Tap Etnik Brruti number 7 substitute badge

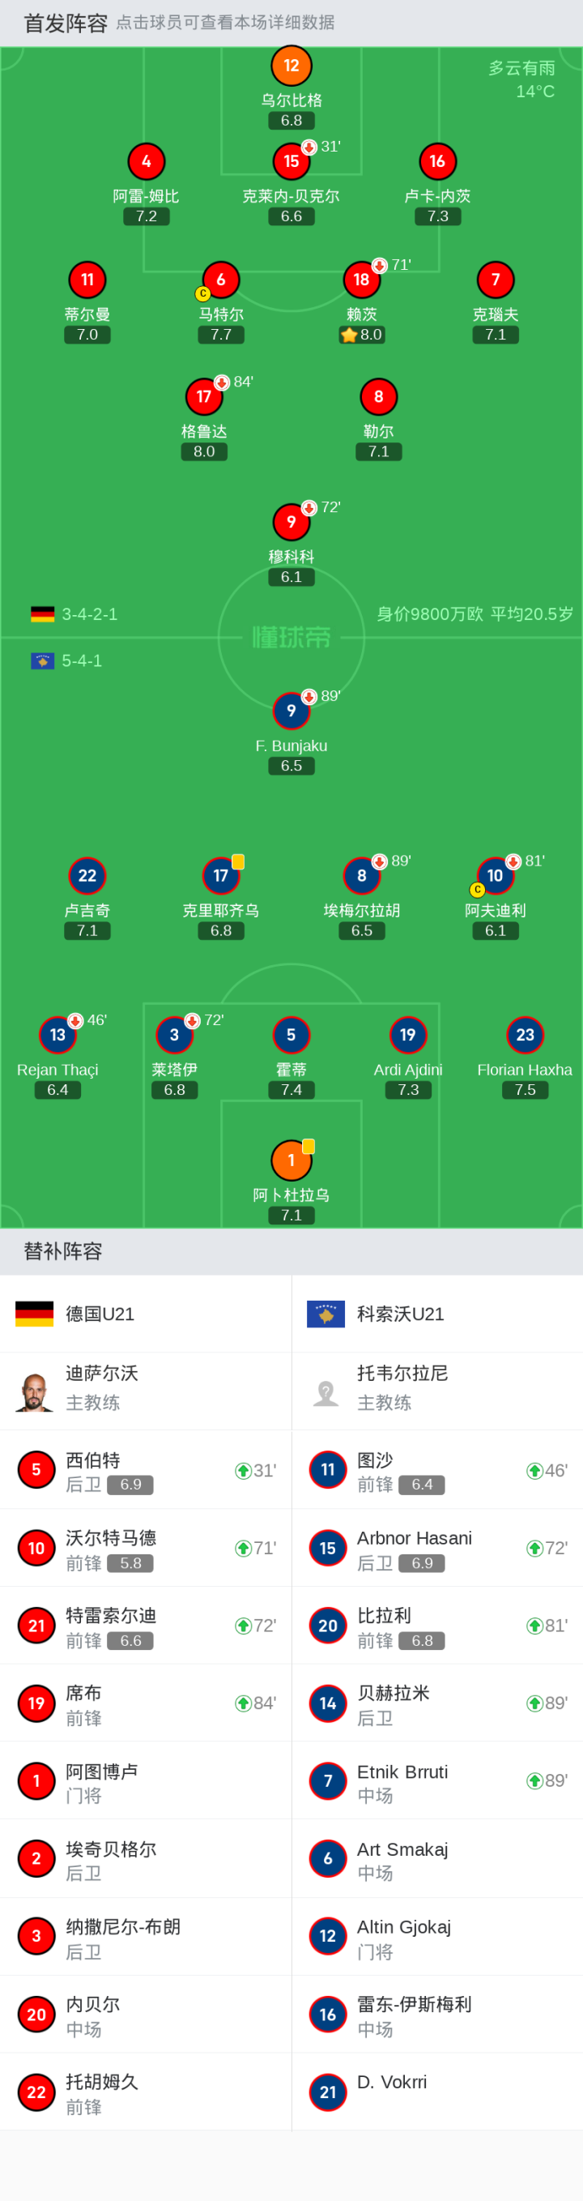coord(328,1780)
